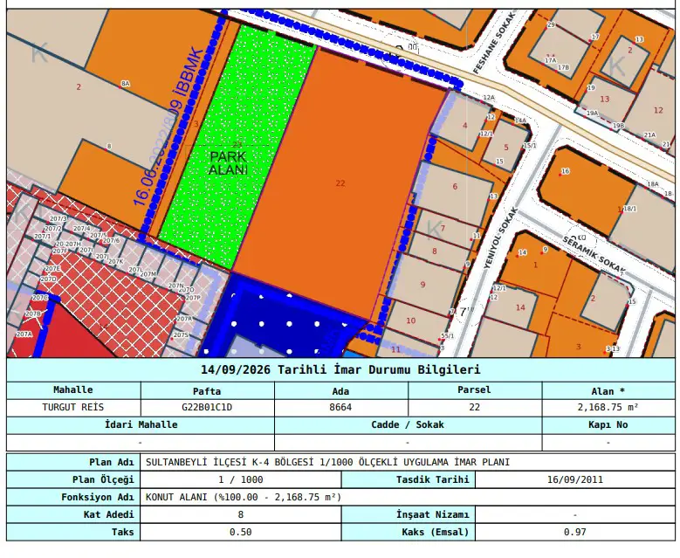The width and height of the screenshot is (680, 558).
Task: Click label 207/3 on the map
Action: pyautogui.click(x=58, y=219)
